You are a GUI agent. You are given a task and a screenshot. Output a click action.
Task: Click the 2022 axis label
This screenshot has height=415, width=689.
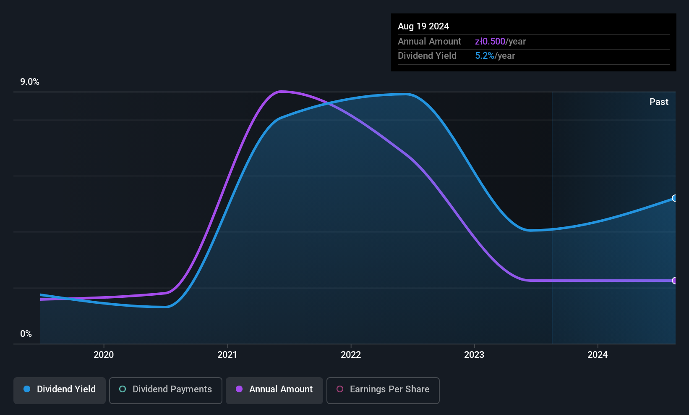coord(351,355)
